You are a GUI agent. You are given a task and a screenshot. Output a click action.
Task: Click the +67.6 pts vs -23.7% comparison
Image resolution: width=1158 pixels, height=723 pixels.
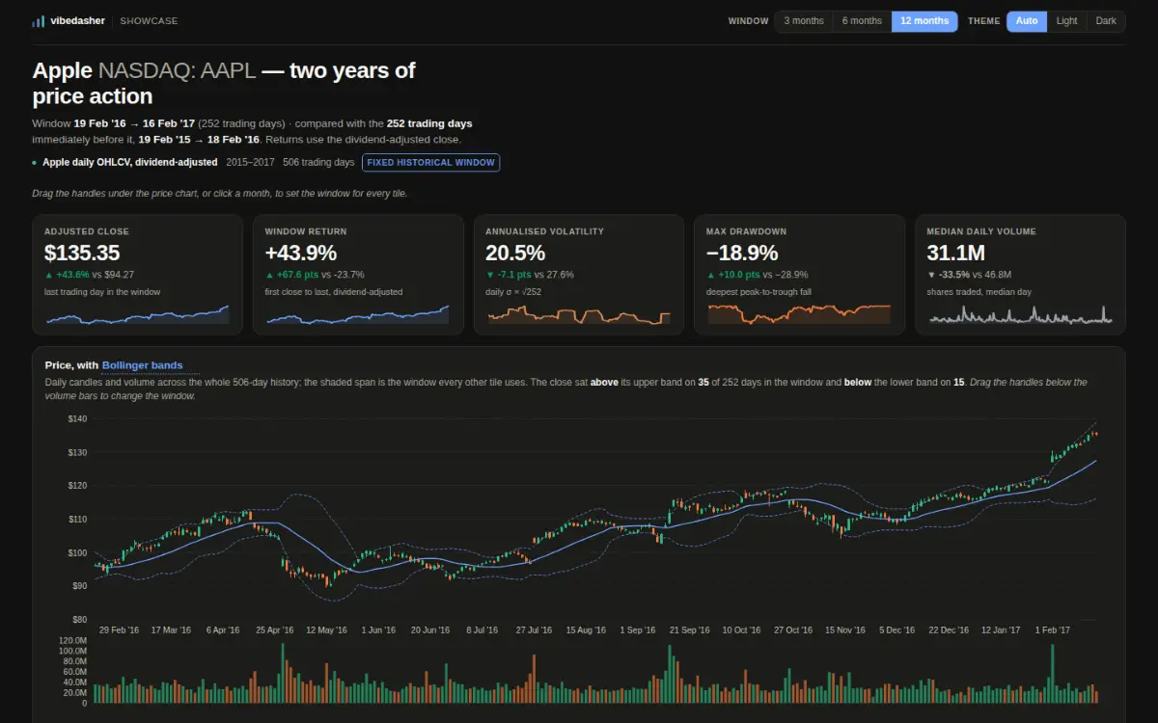click(313, 275)
